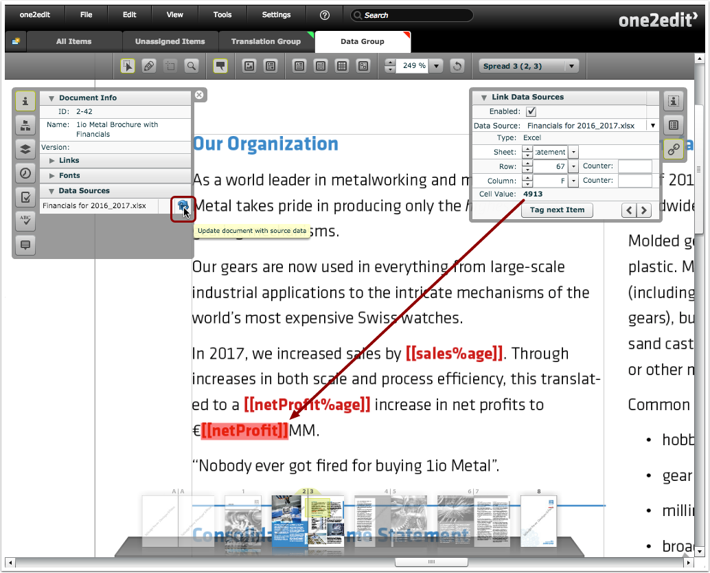Image resolution: width=710 pixels, height=573 pixels.
Task: Open the list properties icon in right panel
Action: pyautogui.click(x=674, y=125)
